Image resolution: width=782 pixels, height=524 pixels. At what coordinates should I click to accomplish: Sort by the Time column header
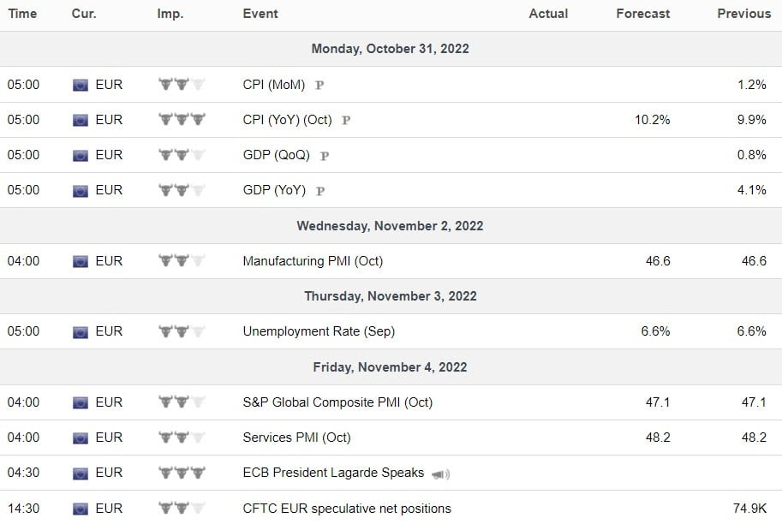pyautogui.click(x=22, y=14)
